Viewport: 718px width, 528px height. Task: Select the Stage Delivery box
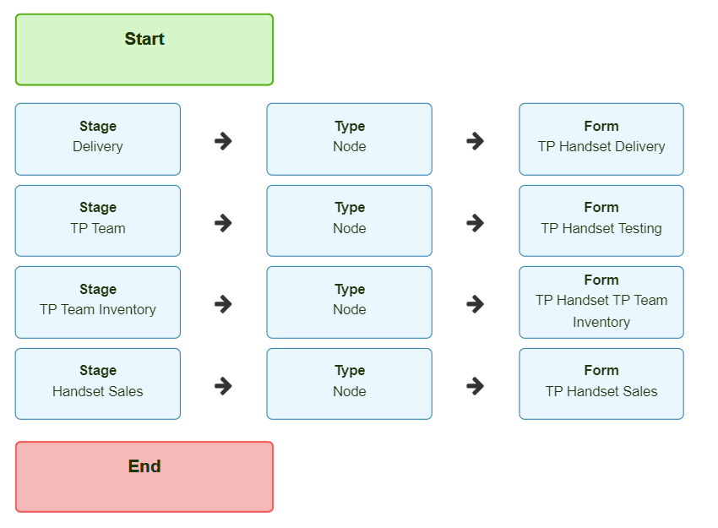point(97,139)
